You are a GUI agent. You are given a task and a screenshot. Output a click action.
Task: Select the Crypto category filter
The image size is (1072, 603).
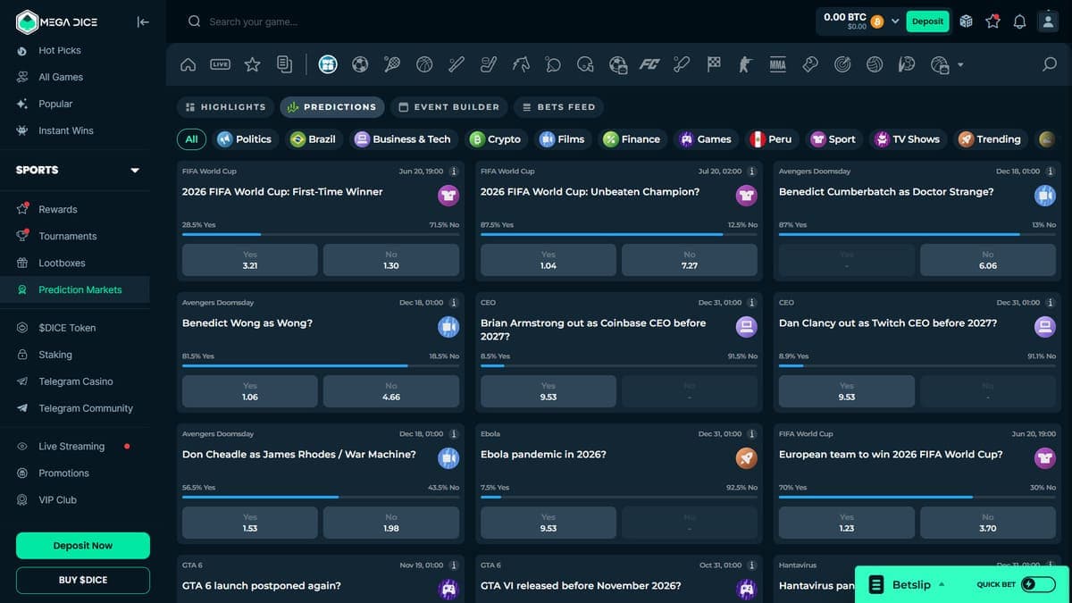click(x=495, y=139)
